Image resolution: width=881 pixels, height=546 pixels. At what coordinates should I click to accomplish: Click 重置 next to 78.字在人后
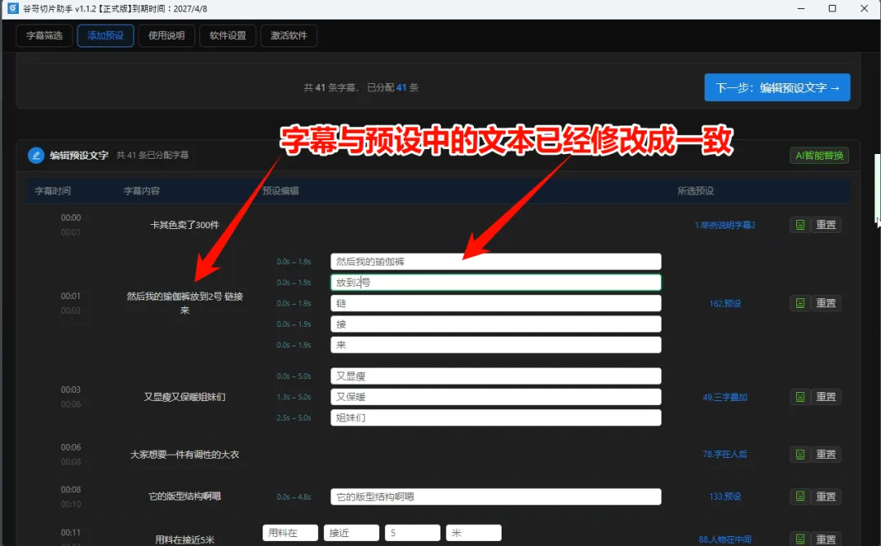[x=826, y=454]
